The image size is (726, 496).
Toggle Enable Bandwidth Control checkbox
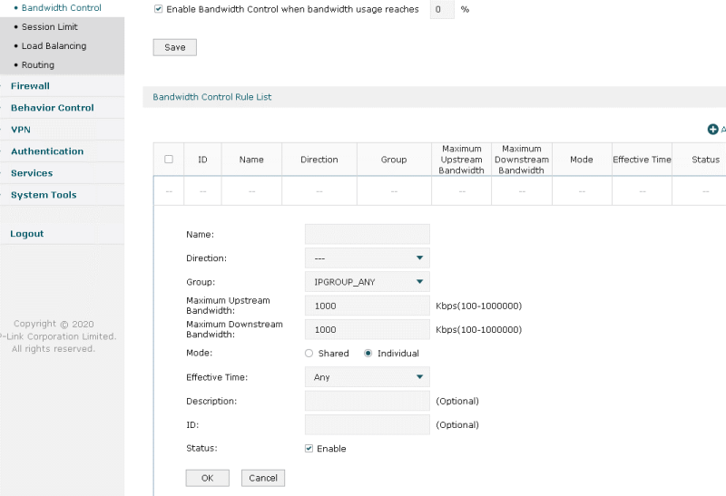coord(158,9)
